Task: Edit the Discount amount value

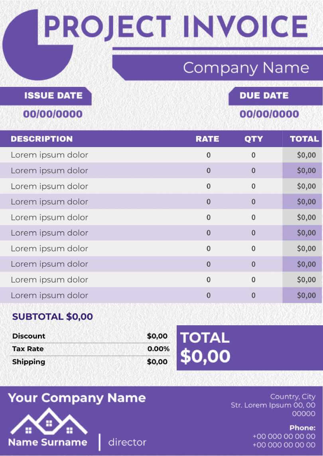Action: pyautogui.click(x=157, y=336)
